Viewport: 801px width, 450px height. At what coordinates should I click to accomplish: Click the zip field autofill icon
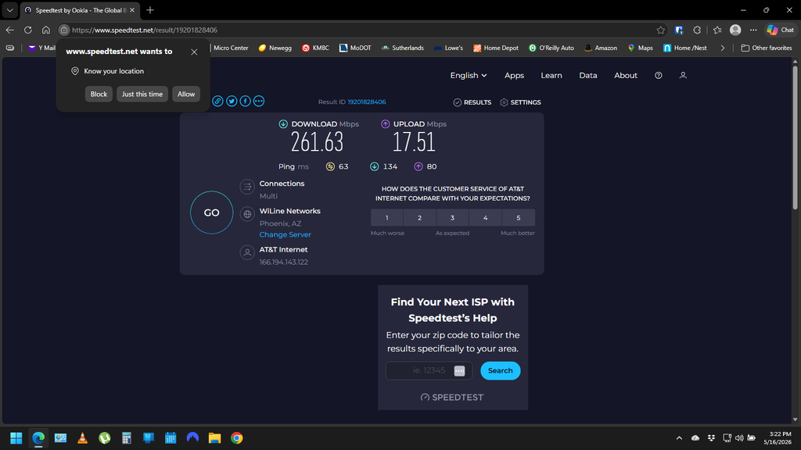[459, 371]
